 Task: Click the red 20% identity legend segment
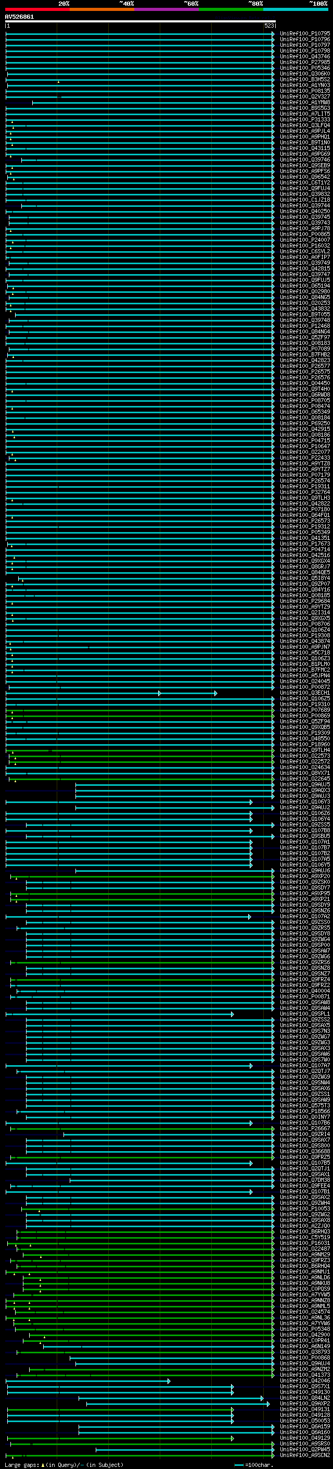tap(37, 9)
